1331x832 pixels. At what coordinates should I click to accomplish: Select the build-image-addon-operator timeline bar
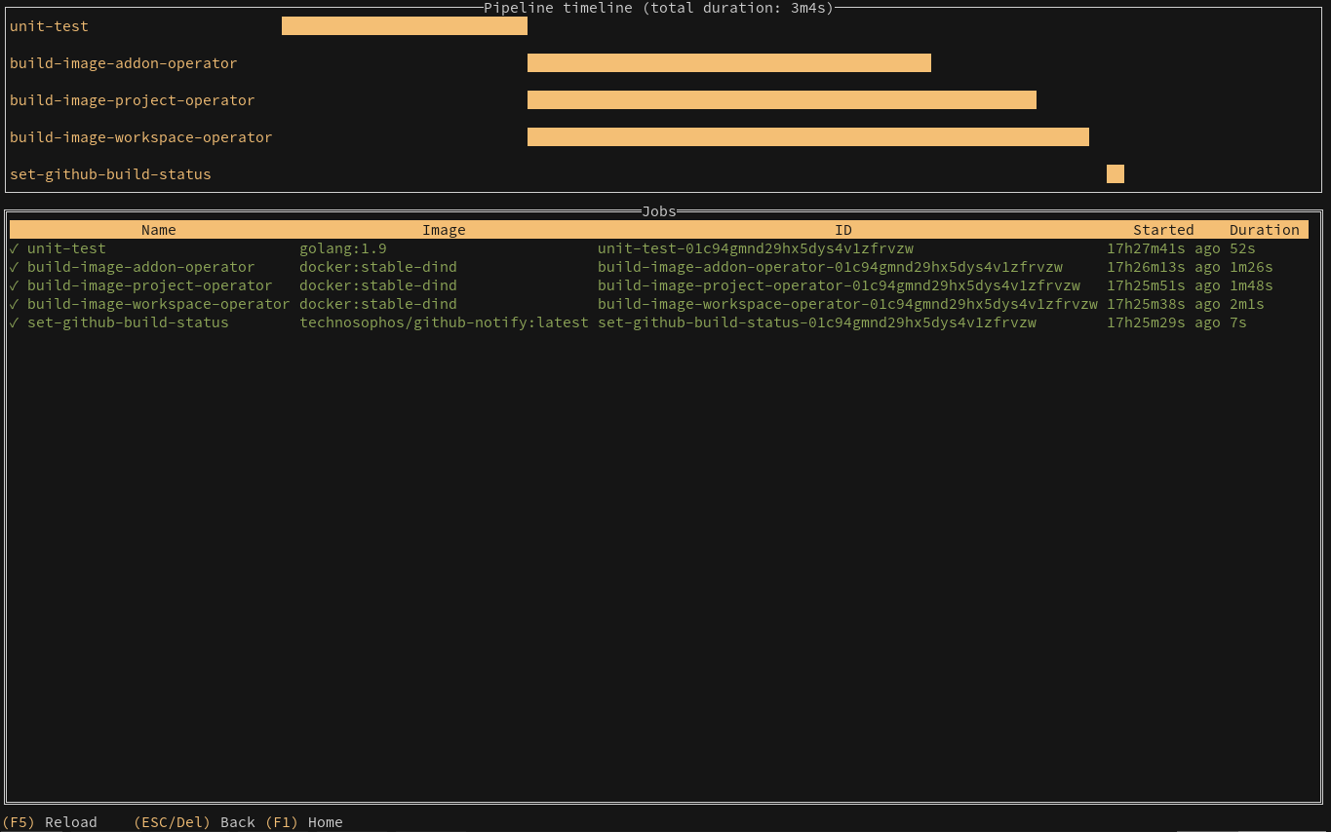click(x=729, y=63)
